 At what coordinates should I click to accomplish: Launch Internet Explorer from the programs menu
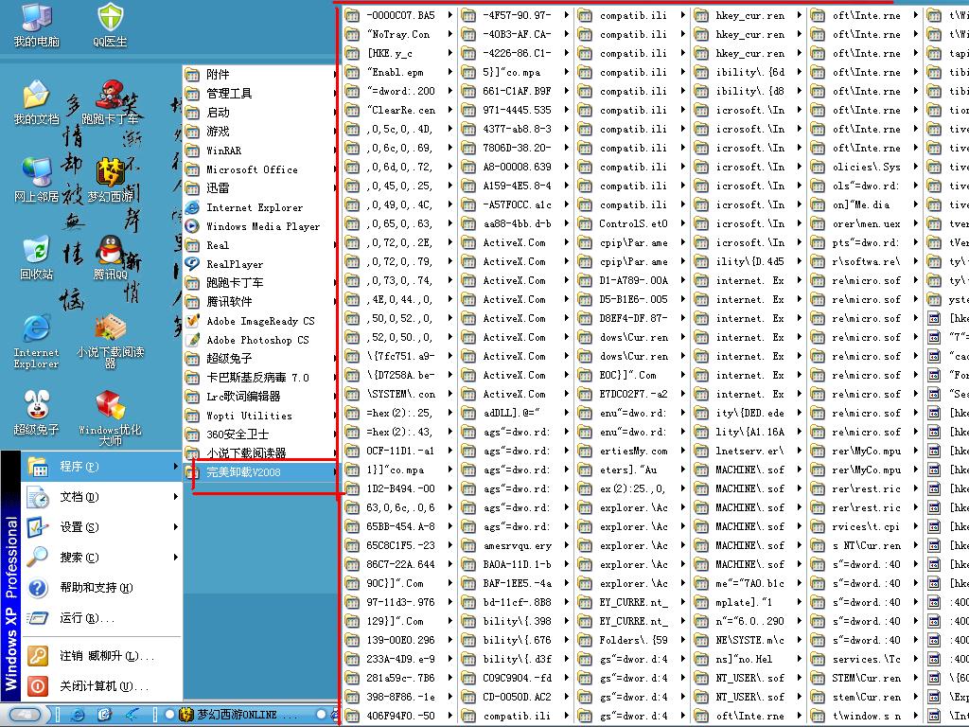(261, 207)
